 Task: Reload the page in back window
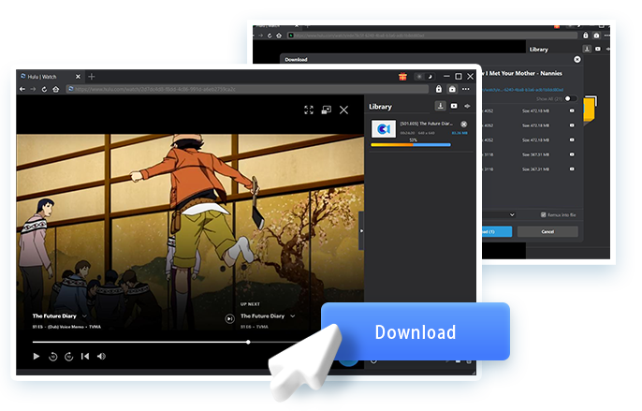[270, 36]
